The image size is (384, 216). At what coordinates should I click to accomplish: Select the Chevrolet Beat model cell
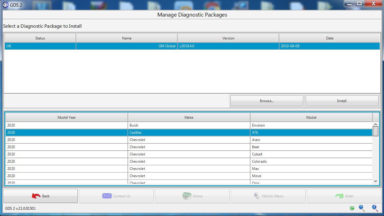coord(311,147)
